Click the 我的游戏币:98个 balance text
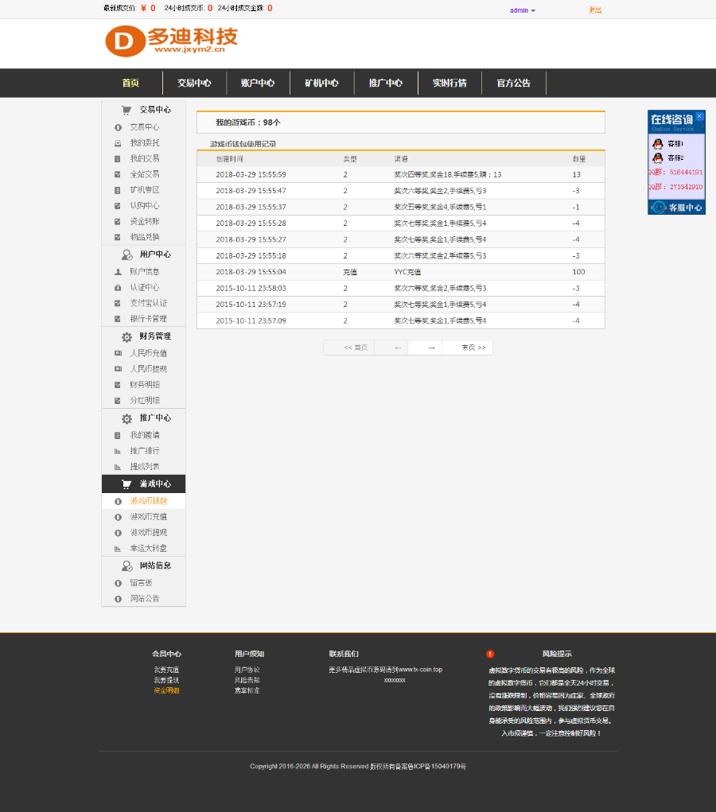Viewport: 716px width, 812px height. click(x=248, y=122)
